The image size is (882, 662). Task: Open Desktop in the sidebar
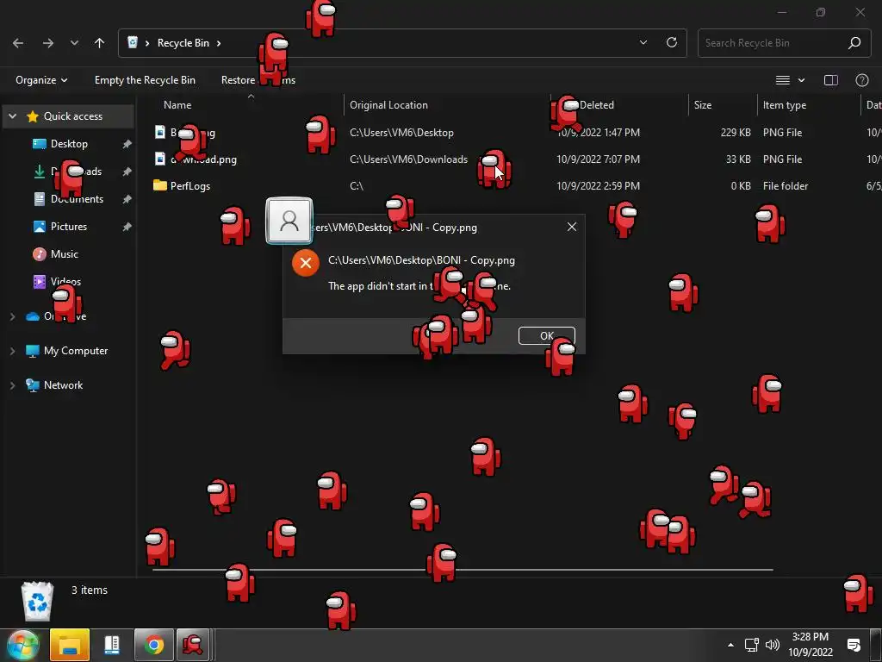69,144
